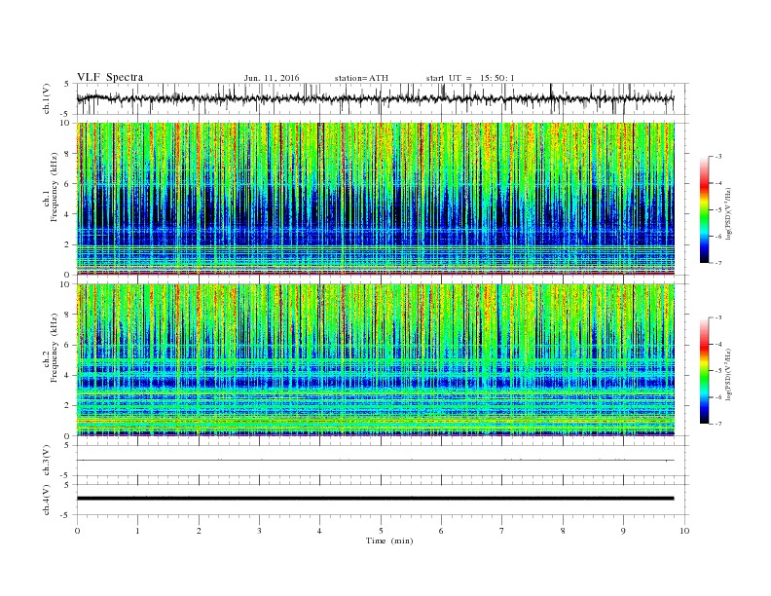Click the ch.2 spectrogram panel
This screenshot has height=596, width=771.
point(376,360)
